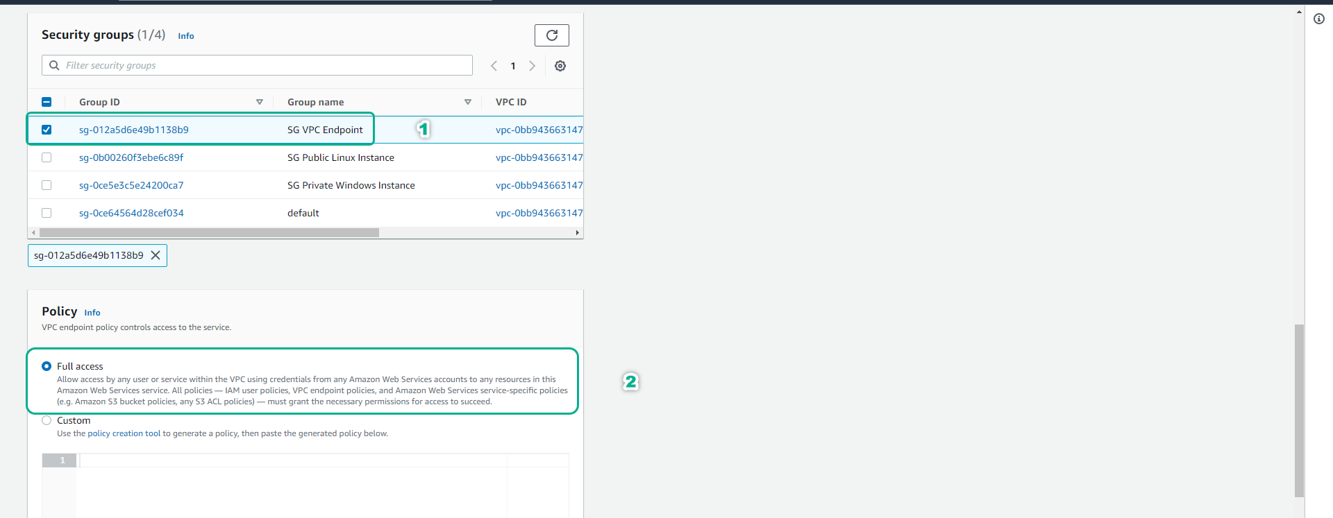Viewport: 1333px width, 518px height.
Task: Toggle the select-all header checkbox
Action: (47, 102)
